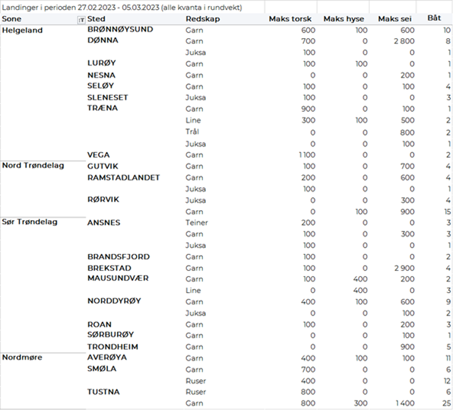
Task: Click the RAMSTADLANDET location cell
Action: (x=123, y=178)
